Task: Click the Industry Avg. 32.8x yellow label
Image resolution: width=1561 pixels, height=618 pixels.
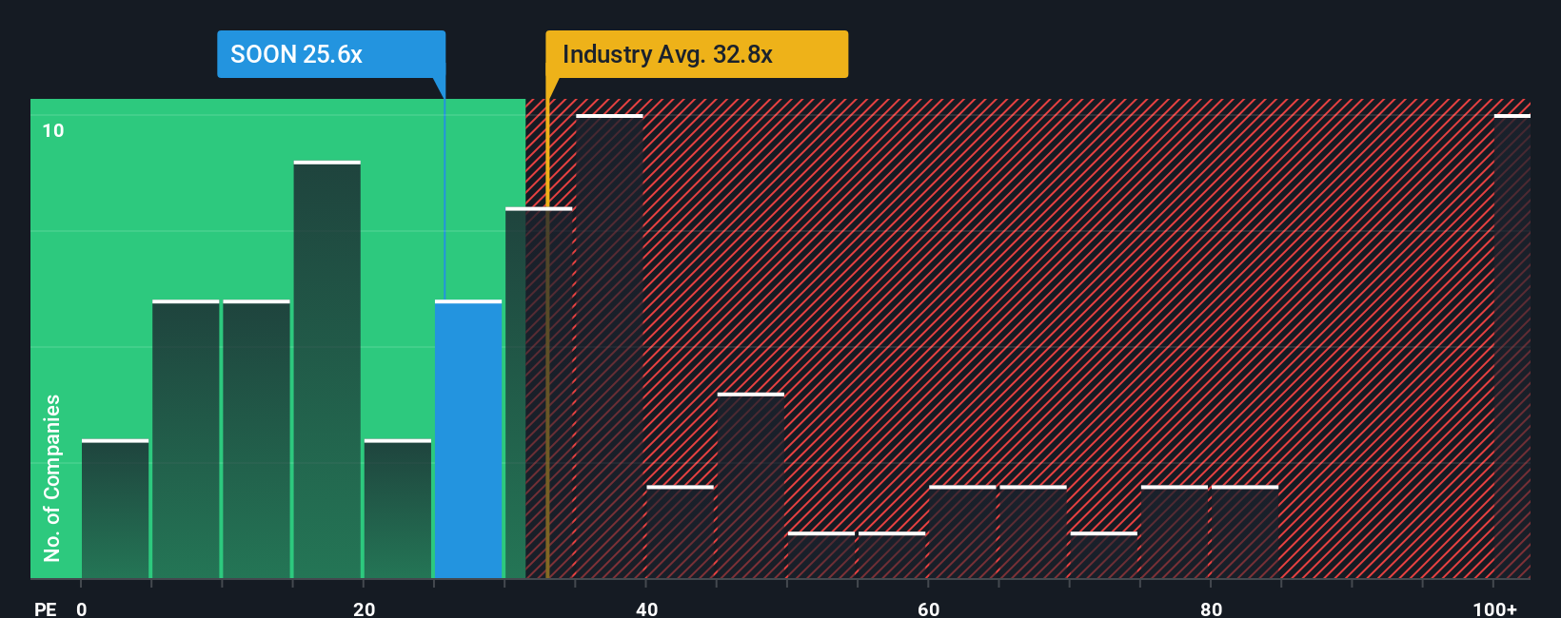Action: click(x=697, y=54)
